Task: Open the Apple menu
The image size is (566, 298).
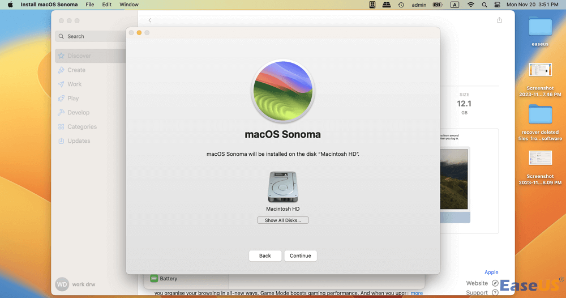Action: coord(10,5)
